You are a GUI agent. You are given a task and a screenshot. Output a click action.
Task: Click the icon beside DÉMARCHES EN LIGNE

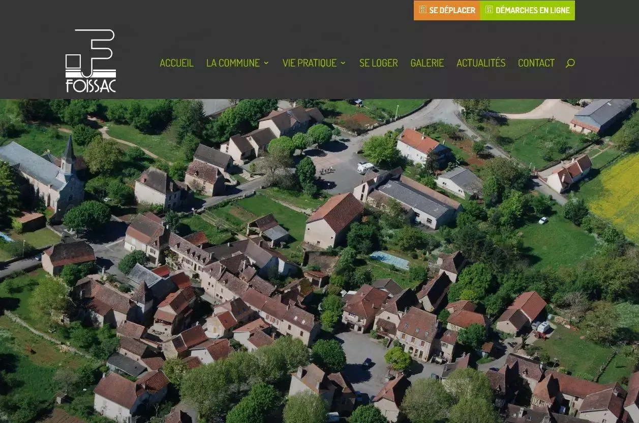(489, 10)
